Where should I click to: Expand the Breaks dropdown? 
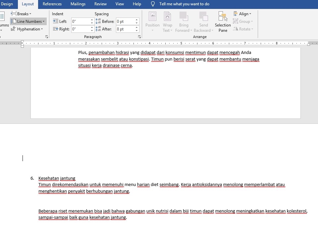click(x=21, y=14)
